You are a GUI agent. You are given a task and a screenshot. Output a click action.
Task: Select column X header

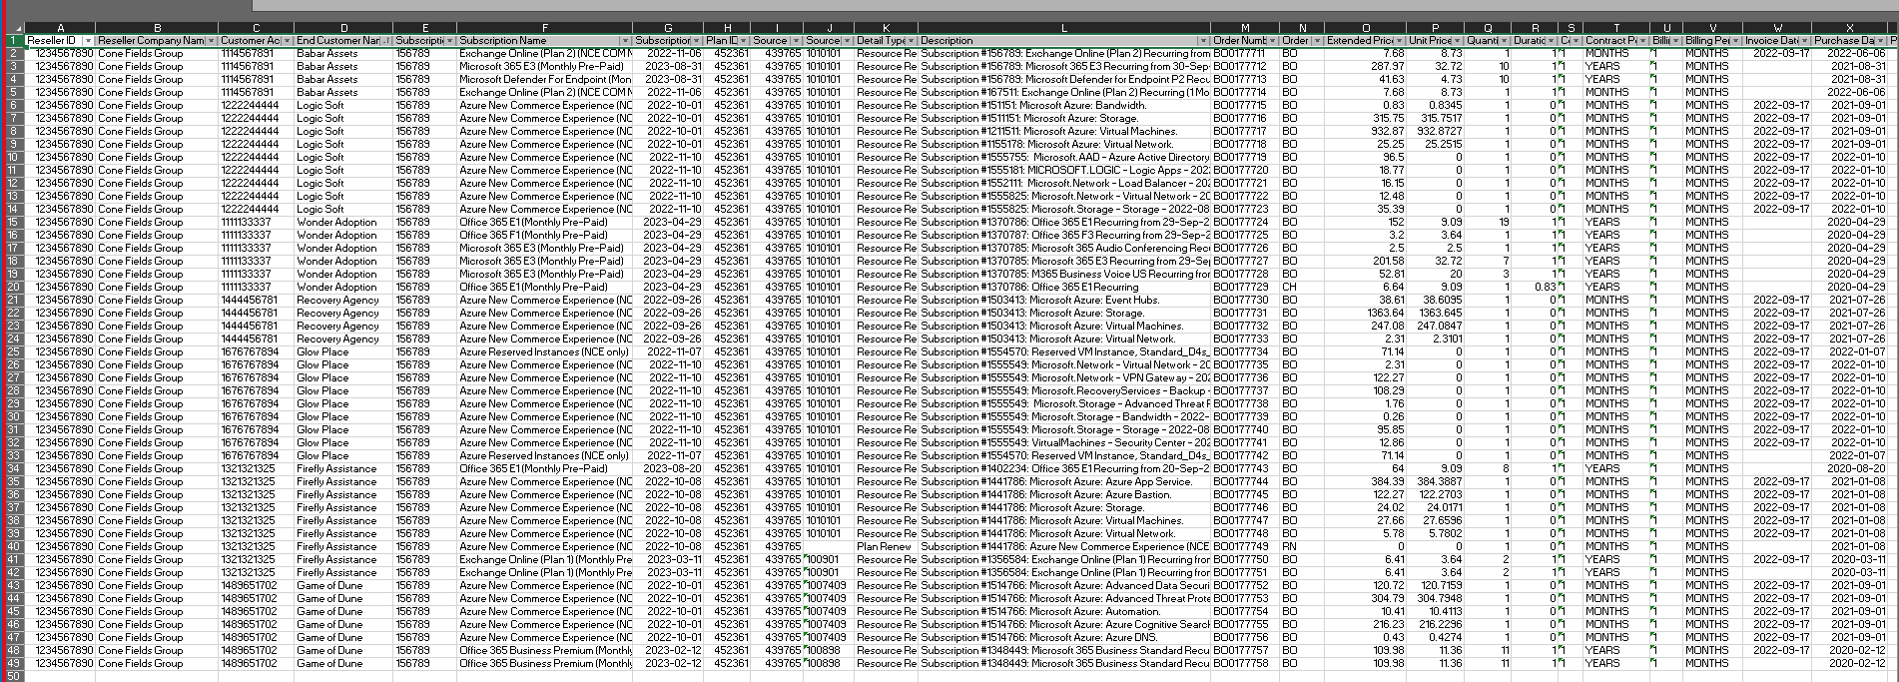[x=1849, y=28]
